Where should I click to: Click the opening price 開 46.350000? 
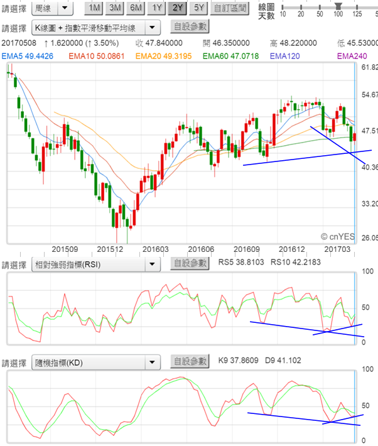click(226, 43)
